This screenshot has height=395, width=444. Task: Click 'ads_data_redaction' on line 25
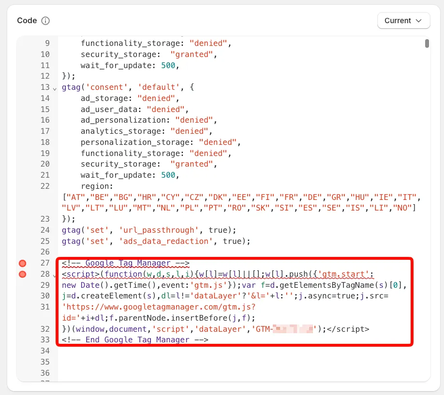(x=165, y=241)
